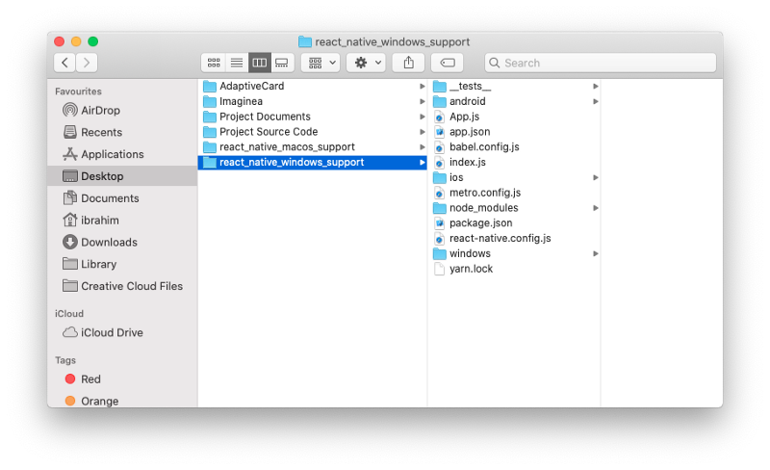Expand the windows folder arrow
This screenshot has height=470, width=770.
pyautogui.click(x=595, y=253)
